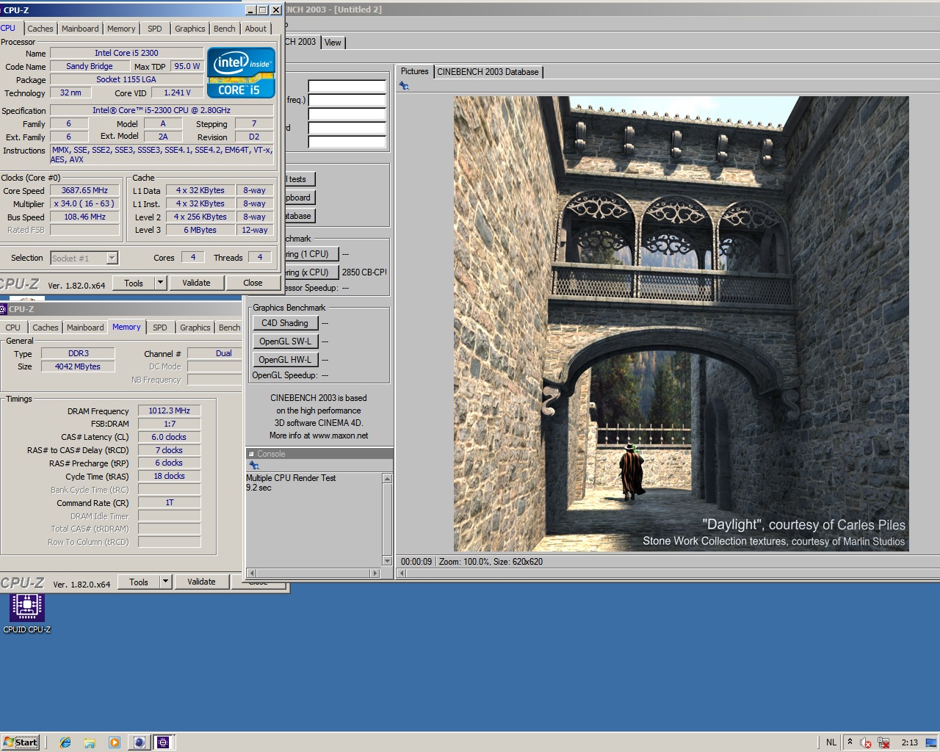Launch Windows Media Player from taskbar
The image size is (940, 752).
(114, 742)
